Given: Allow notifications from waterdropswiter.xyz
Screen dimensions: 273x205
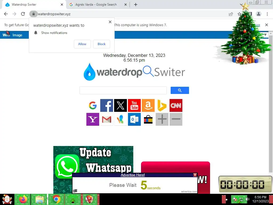Looking at the screenshot, I should (x=82, y=44).
